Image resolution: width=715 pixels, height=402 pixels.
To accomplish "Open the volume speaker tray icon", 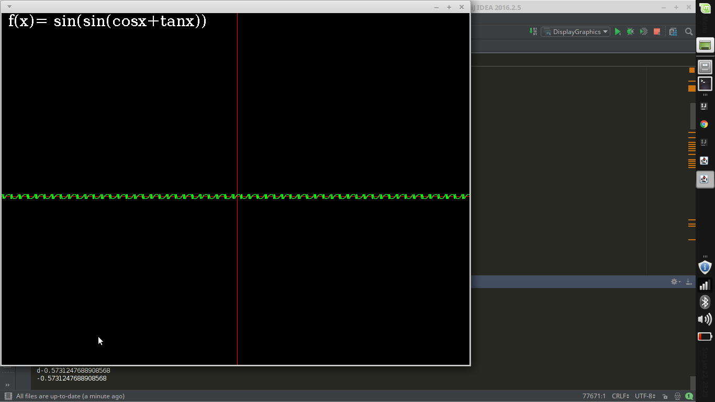I will pos(705,319).
